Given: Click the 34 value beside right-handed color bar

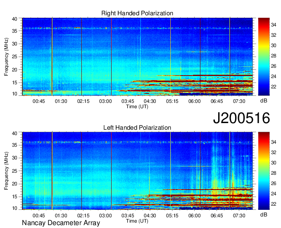Looking at the screenshot, I should 274,25.
